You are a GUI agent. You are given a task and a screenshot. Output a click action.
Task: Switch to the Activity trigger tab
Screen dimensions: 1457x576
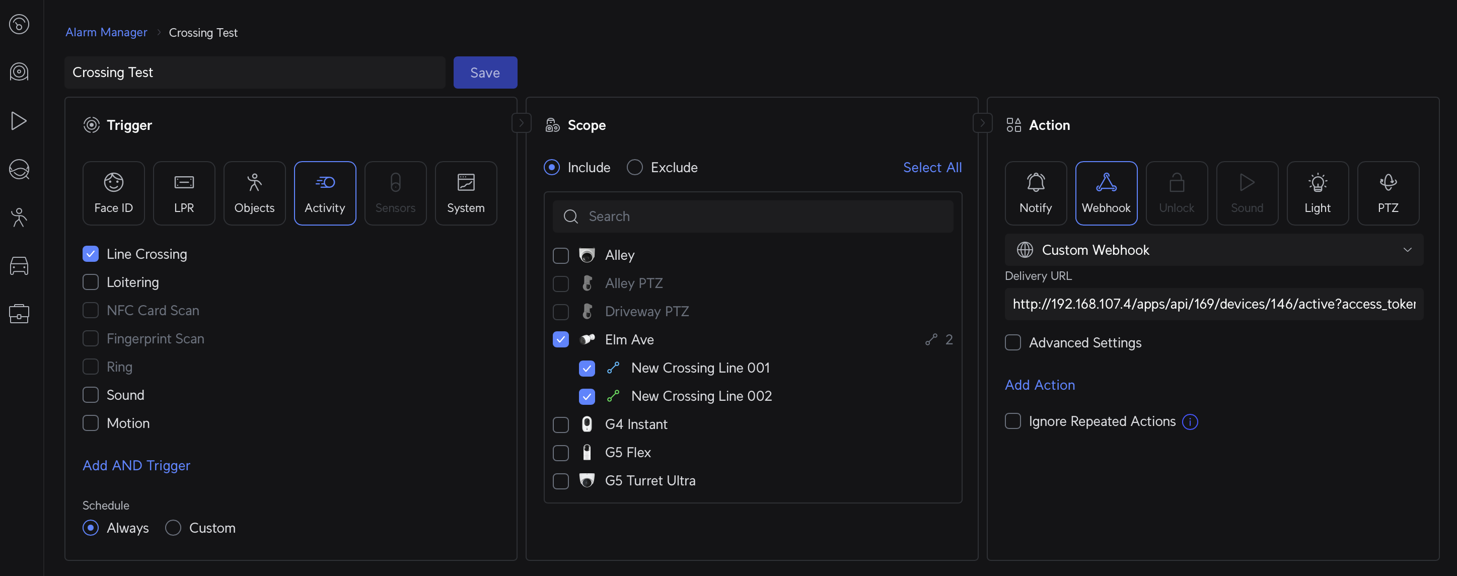(325, 193)
